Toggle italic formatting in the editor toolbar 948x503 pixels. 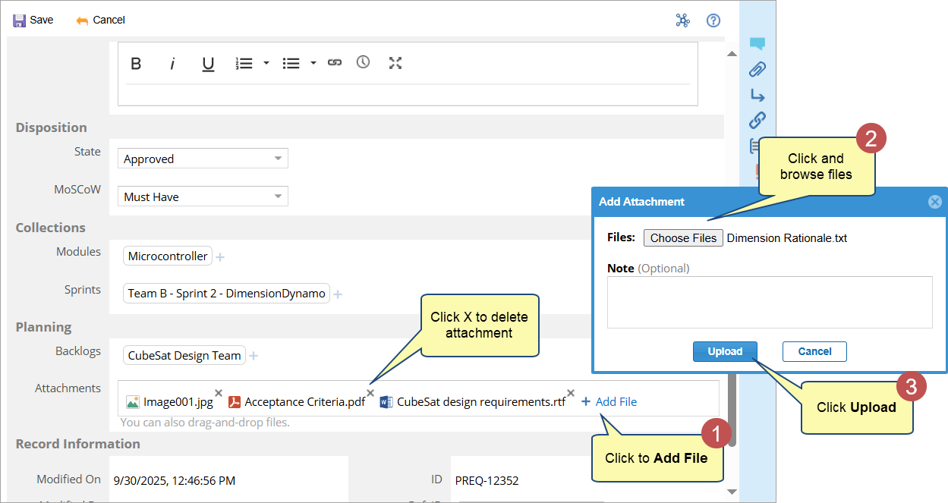point(172,64)
